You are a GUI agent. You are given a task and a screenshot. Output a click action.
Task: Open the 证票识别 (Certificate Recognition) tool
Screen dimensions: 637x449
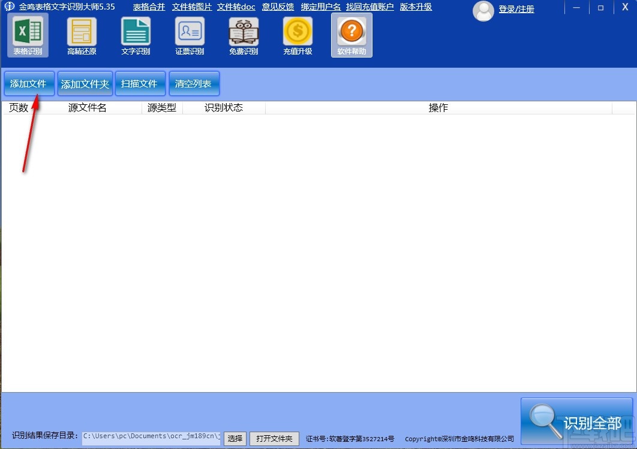[x=190, y=35]
